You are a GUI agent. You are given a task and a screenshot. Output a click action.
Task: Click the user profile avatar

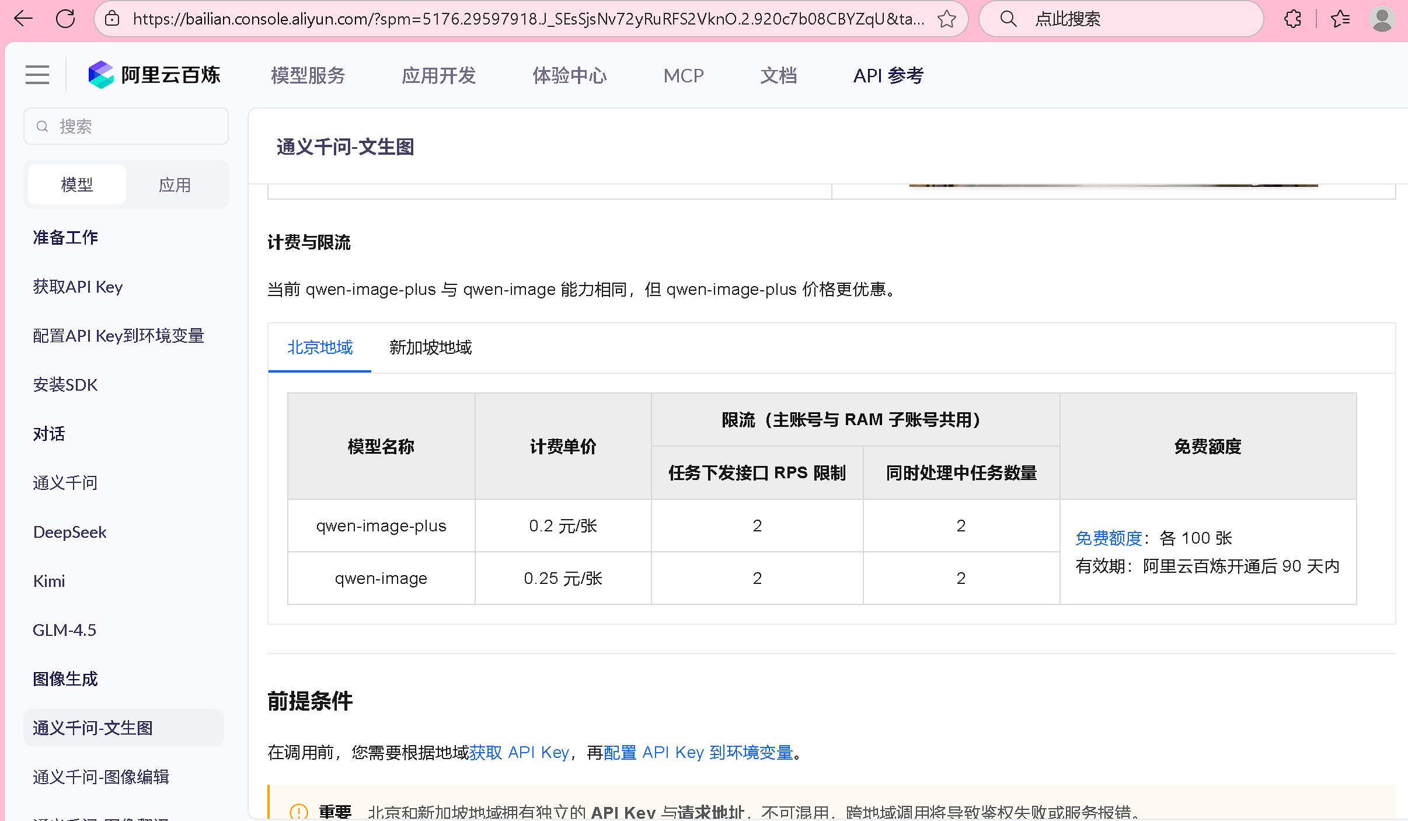(x=1382, y=19)
